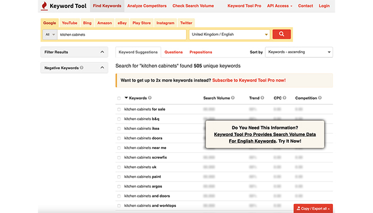Click the 'kitchen cabinets screwfix' keyword text
This screenshot has height=213, width=373.
point(145,158)
